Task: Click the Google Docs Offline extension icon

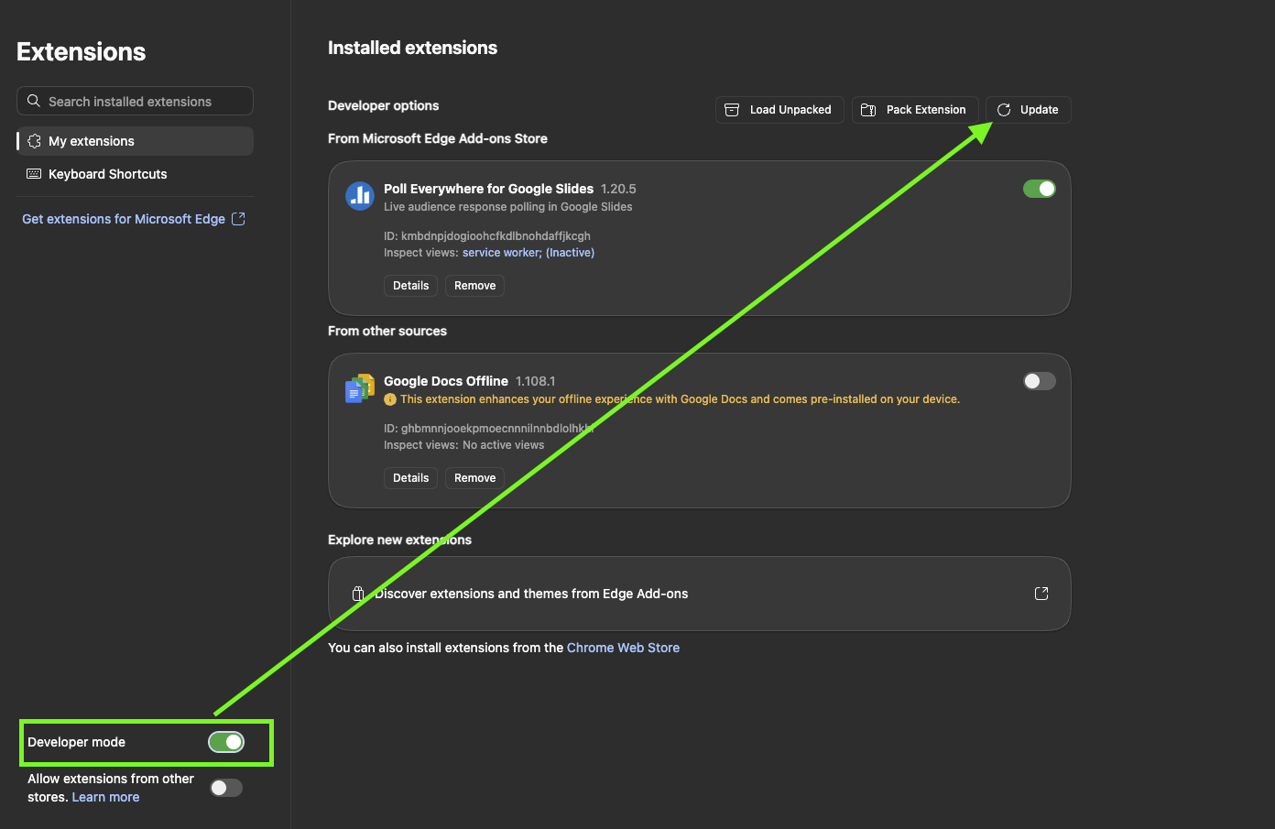Action: pos(359,388)
